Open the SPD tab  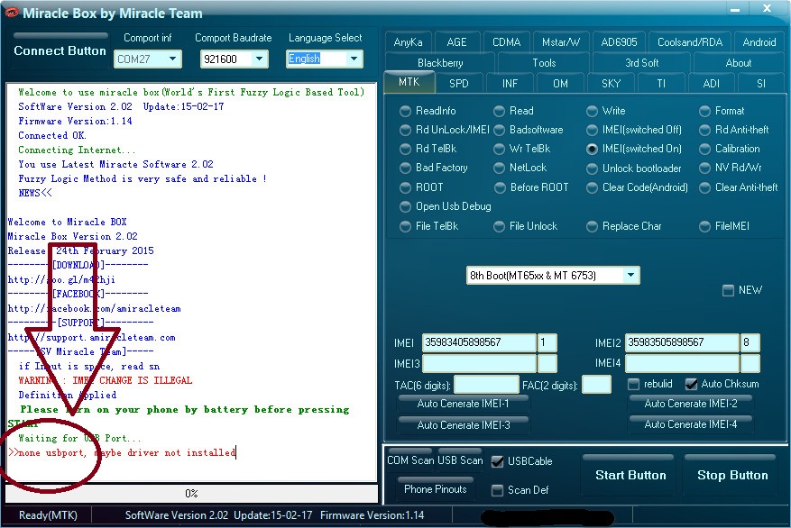point(459,83)
